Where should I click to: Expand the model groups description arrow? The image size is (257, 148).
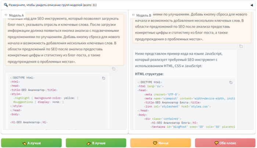point(251,5)
